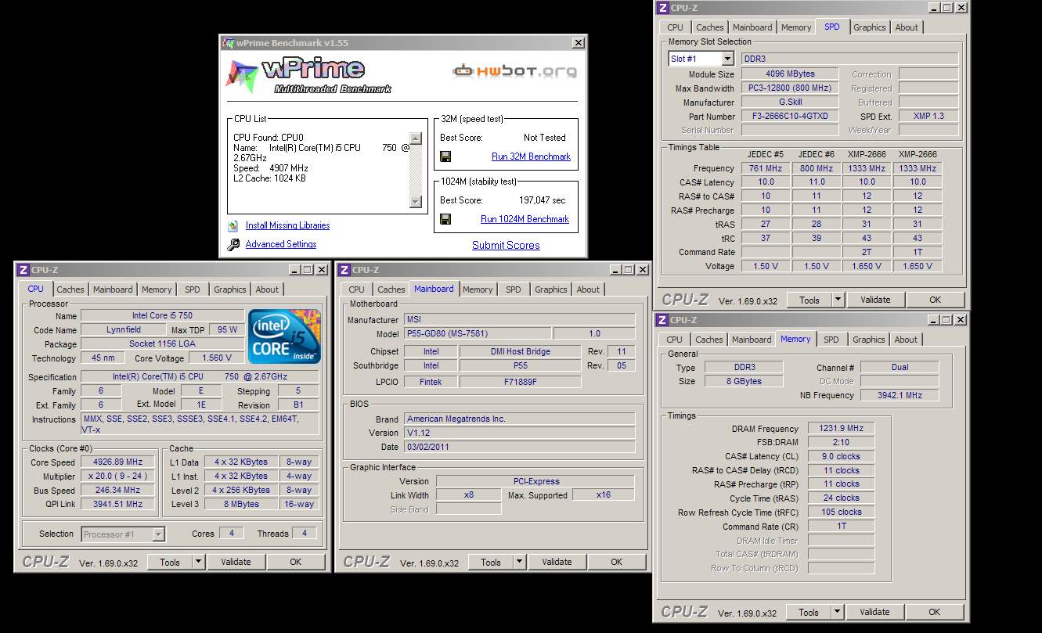The height and width of the screenshot is (633, 1042).
Task: Open Graphics tab in SPD window
Action: click(x=870, y=27)
